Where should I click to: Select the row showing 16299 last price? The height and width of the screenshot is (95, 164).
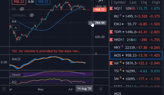point(136,71)
